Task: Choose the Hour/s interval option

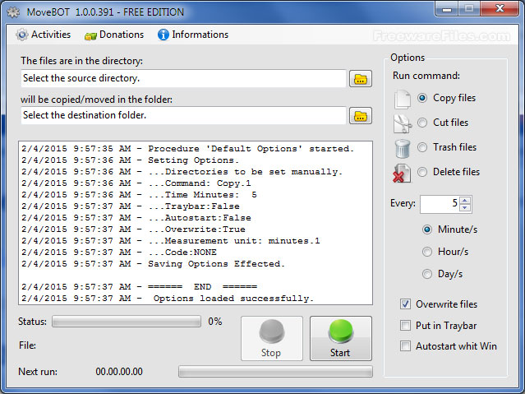Action: [x=428, y=252]
